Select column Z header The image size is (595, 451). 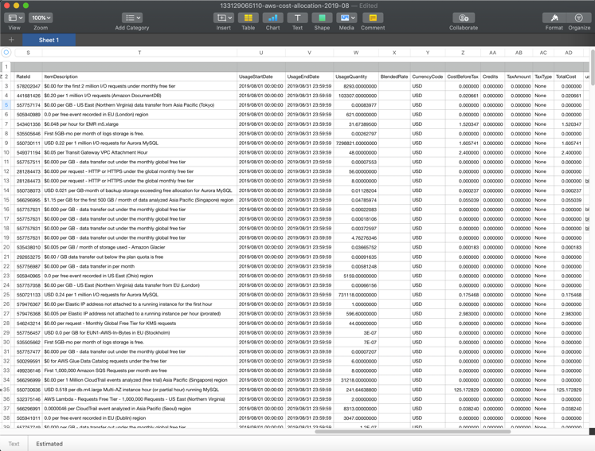coord(463,53)
